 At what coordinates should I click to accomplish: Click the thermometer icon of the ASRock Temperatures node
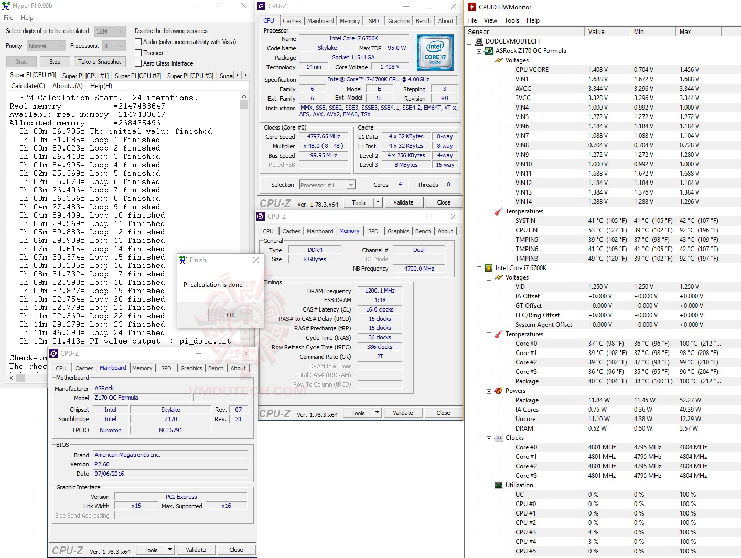click(499, 211)
